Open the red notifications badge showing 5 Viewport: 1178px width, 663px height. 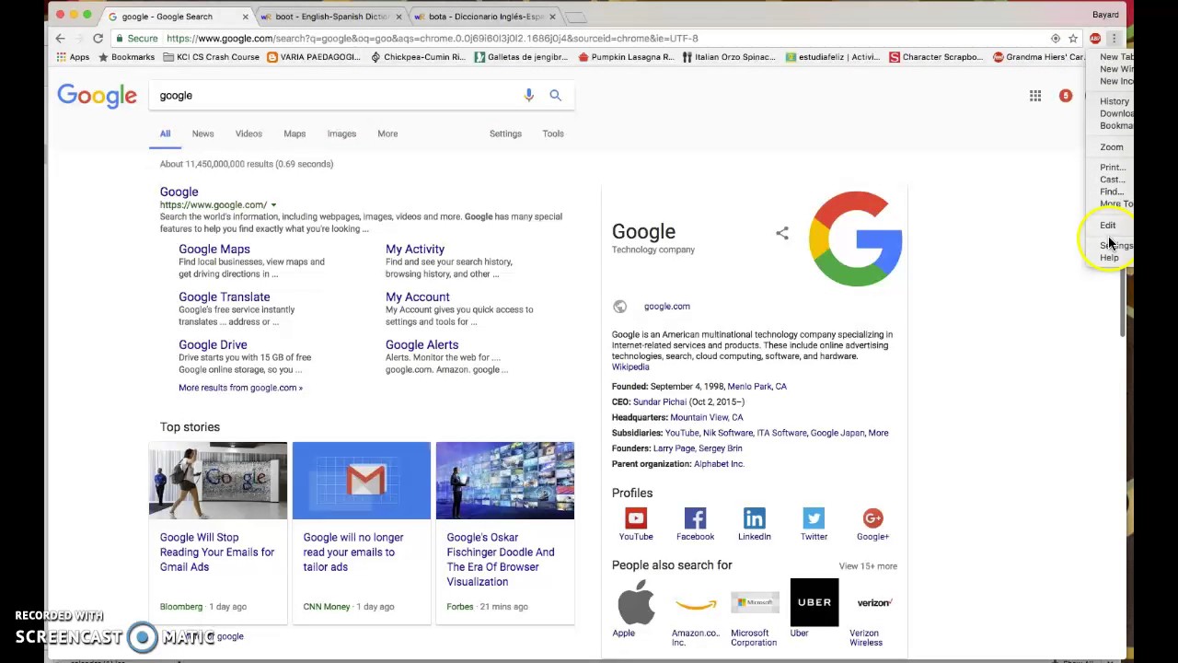click(x=1066, y=96)
